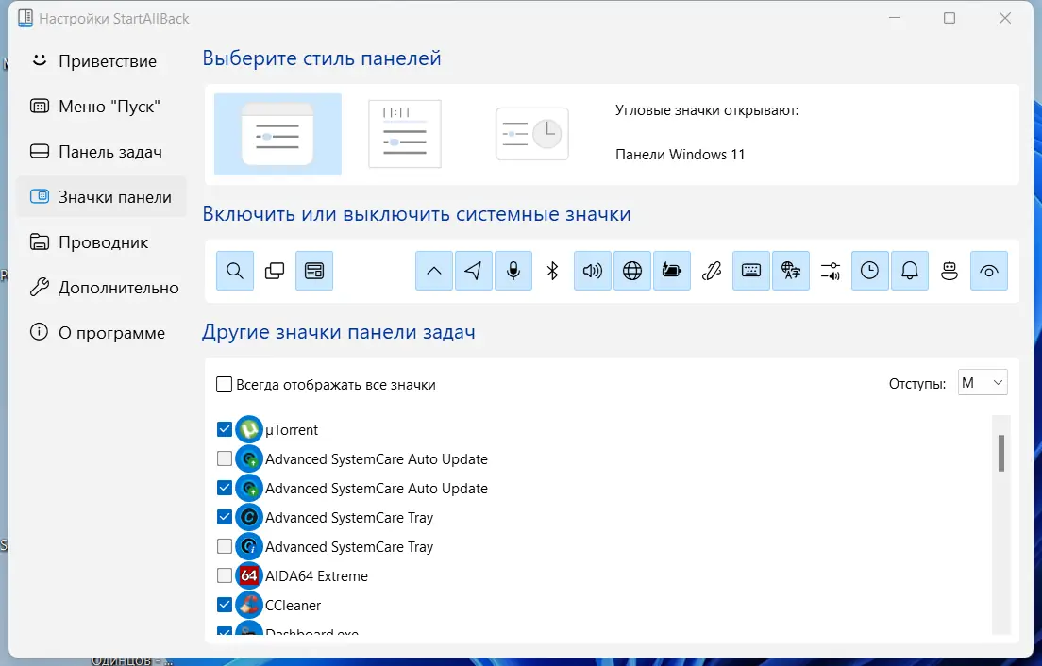1042x666 pixels.
Task: Toggle the Touch keyboard system icon
Action: coord(751,271)
